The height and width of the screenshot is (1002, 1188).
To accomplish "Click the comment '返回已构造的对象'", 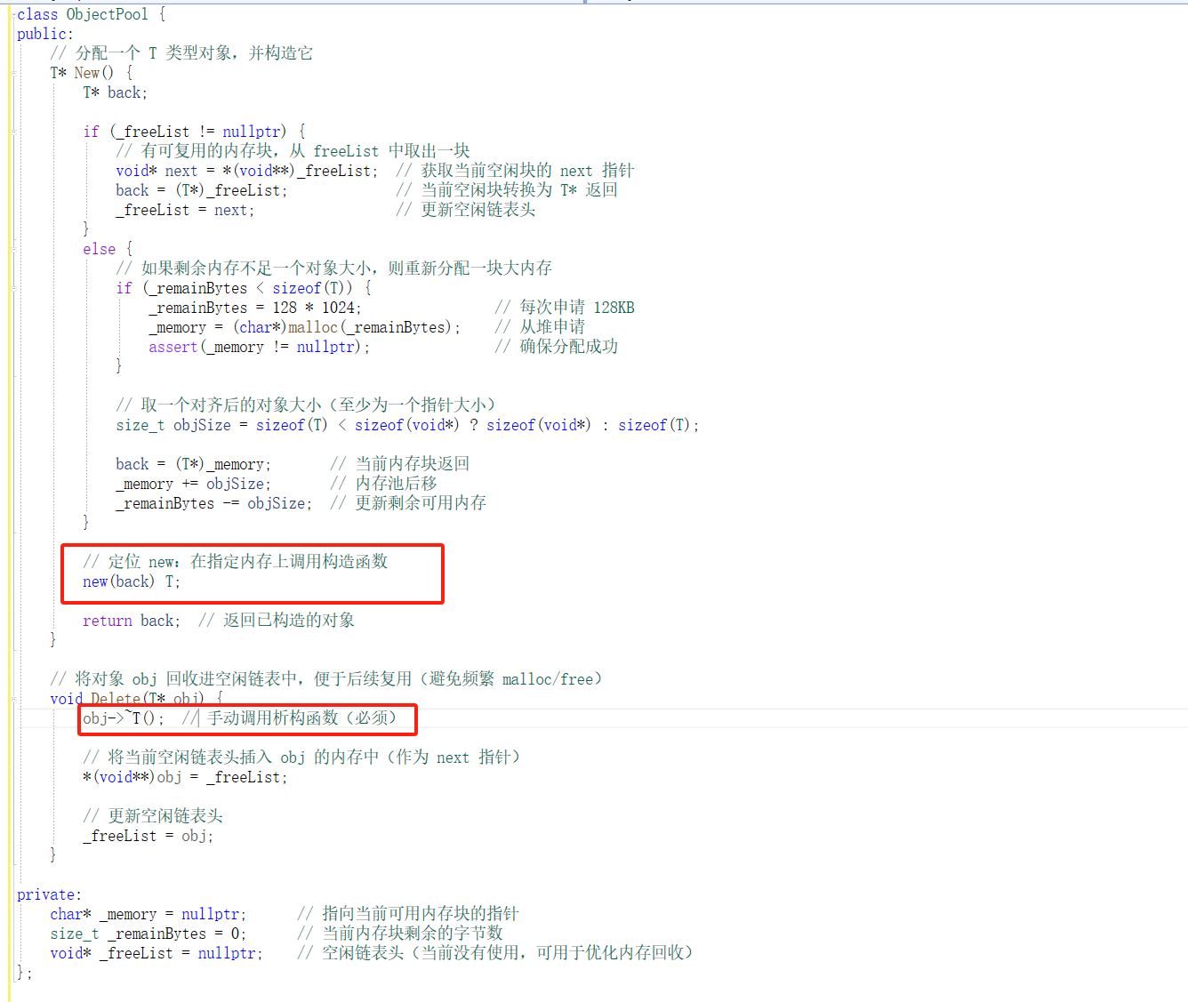I will pos(277,621).
